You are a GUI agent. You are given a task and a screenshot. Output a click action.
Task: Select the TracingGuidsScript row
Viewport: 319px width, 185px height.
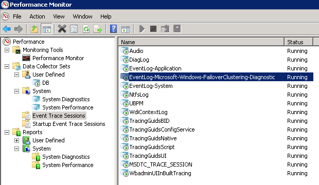point(217,147)
